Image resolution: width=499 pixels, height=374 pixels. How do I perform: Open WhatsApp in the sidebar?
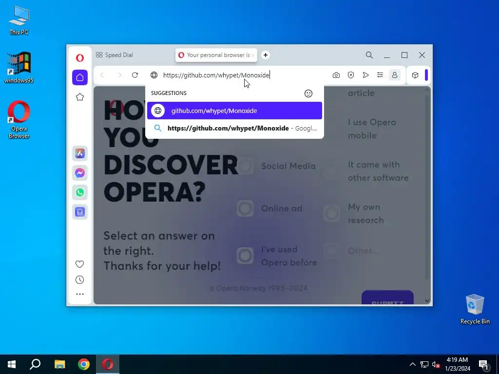(x=80, y=192)
